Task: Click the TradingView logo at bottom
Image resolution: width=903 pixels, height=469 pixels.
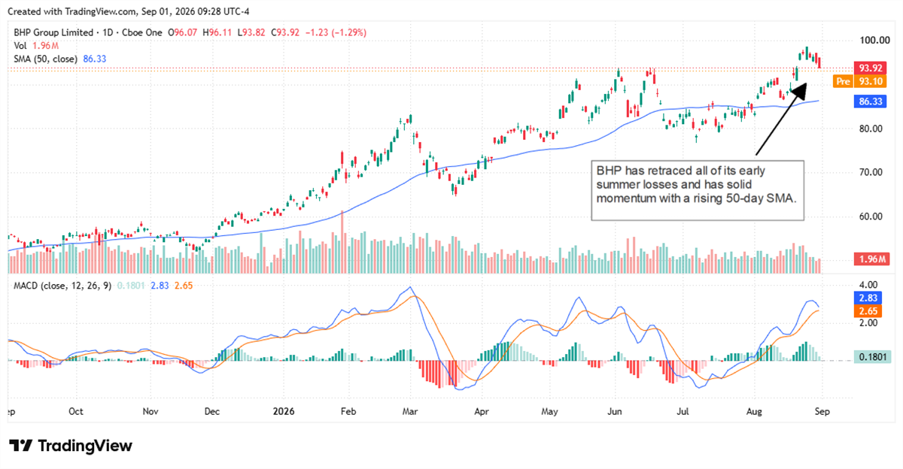Action: (71, 446)
